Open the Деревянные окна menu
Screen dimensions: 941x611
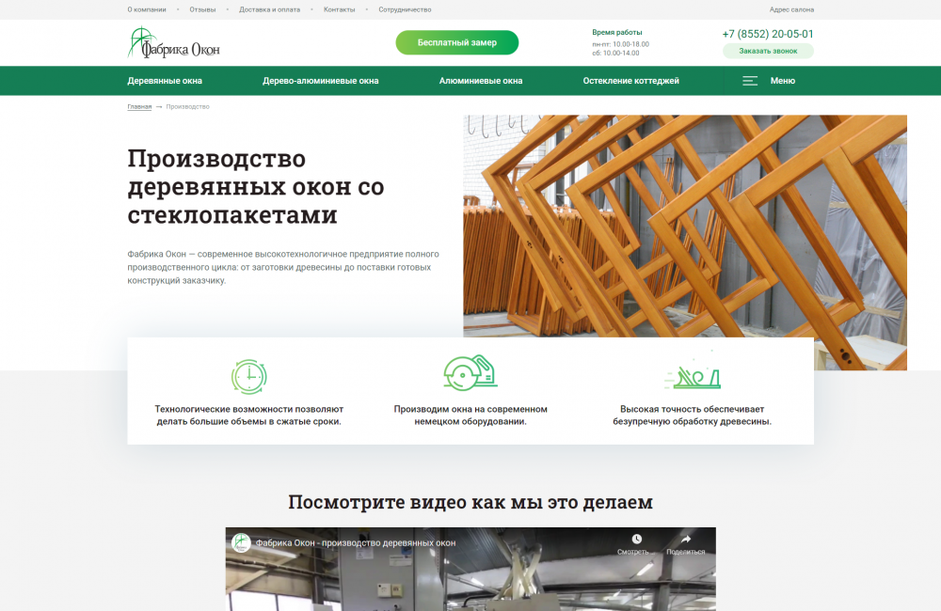pos(167,81)
